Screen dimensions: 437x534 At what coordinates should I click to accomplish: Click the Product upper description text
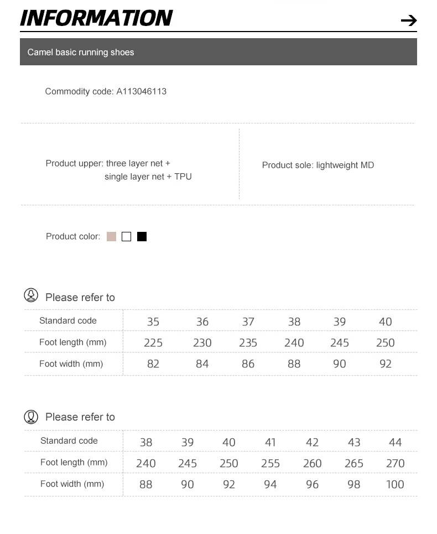pyautogui.click(x=119, y=170)
